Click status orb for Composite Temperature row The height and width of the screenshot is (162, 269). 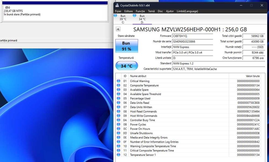tap(119, 85)
